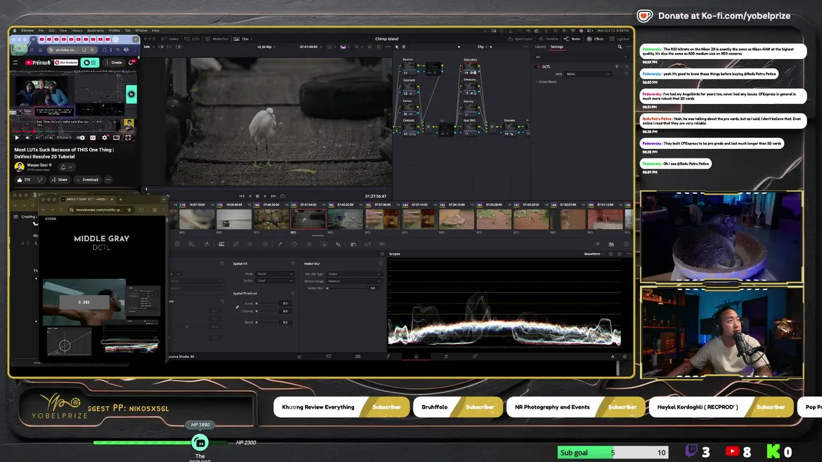Open the viewer zoom 34% dropdown

point(149,47)
